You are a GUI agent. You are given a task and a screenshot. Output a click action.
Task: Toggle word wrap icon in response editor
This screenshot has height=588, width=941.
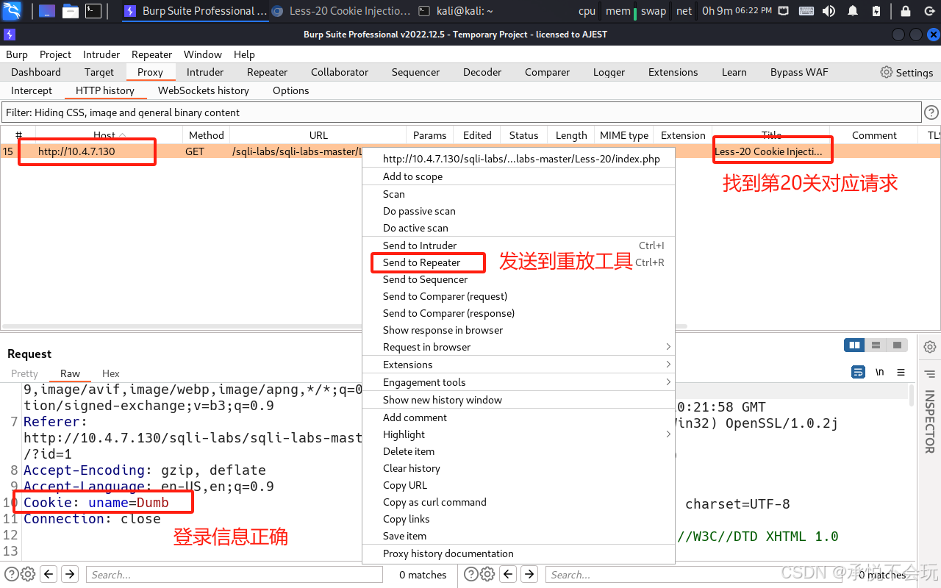858,372
